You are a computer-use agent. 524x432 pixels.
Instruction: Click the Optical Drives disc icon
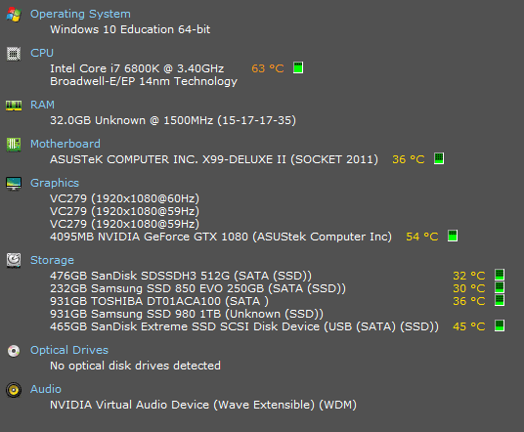[14, 351]
